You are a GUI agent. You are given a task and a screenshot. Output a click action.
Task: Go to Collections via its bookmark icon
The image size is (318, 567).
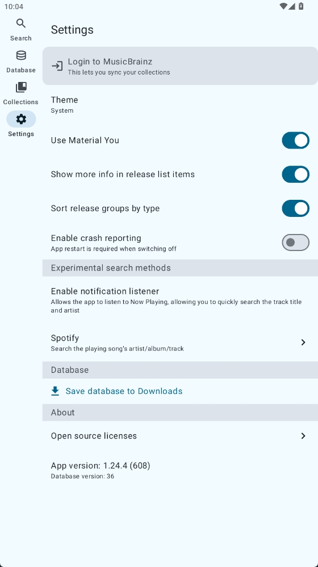point(21,87)
